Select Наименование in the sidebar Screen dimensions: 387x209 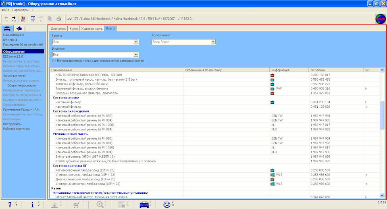[14, 35]
